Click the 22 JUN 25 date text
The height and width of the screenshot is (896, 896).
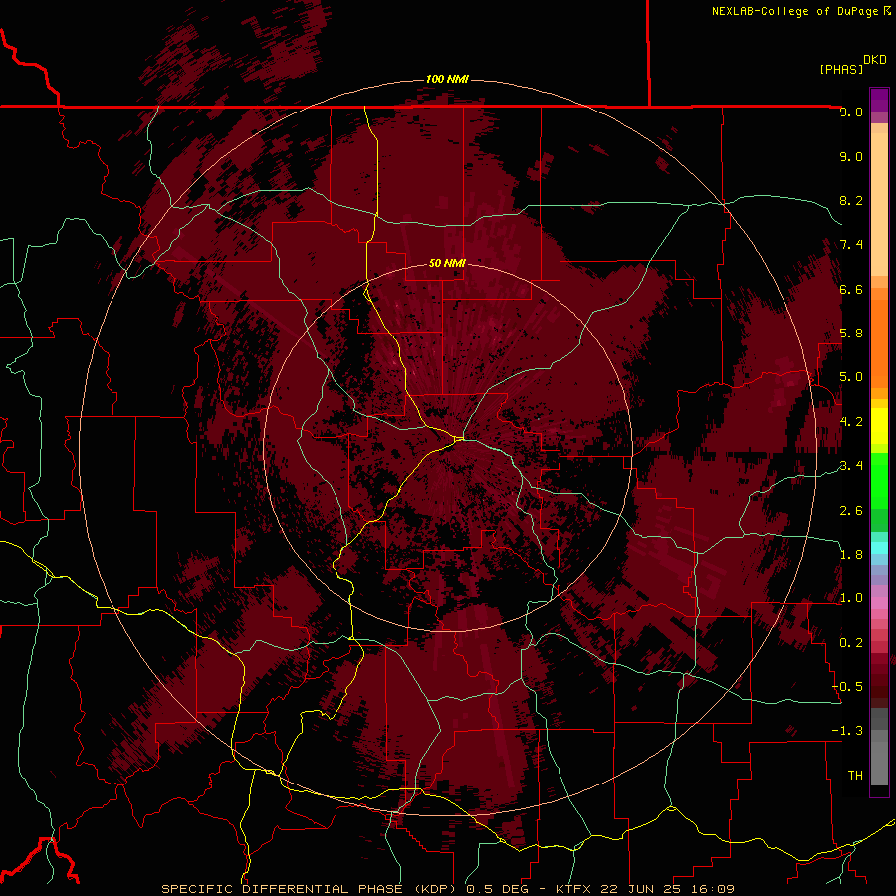(x=640, y=889)
